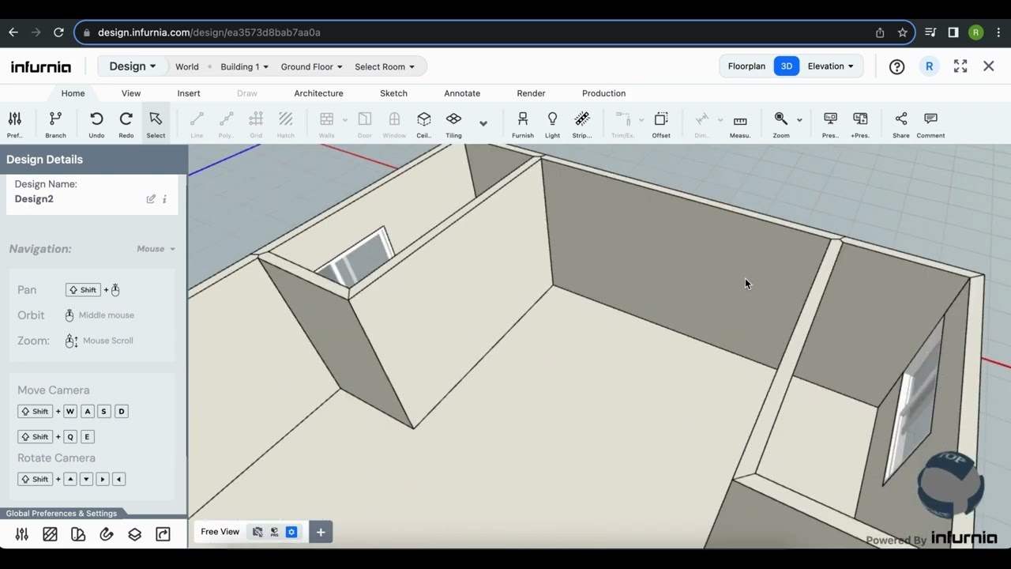Bookmark this page with star icon
The width and height of the screenshot is (1011, 569).
902,32
